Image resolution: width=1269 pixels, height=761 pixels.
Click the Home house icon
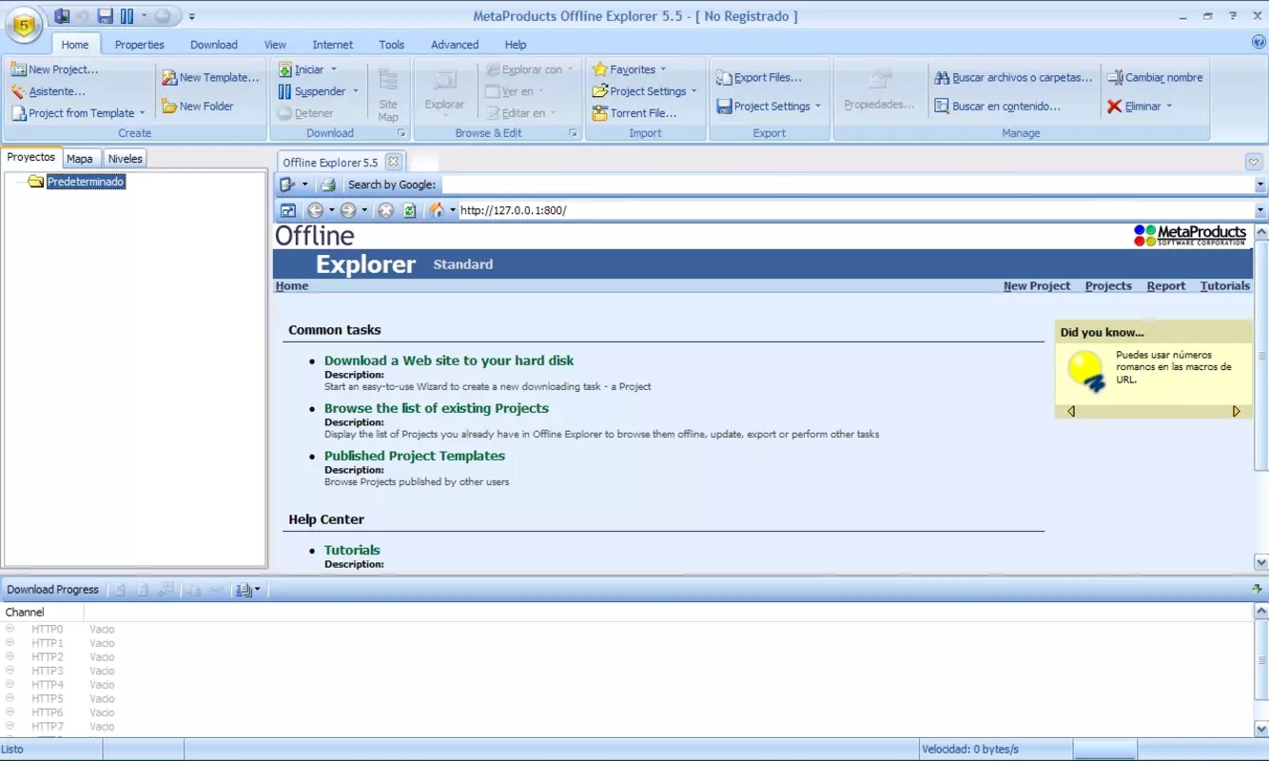click(437, 211)
